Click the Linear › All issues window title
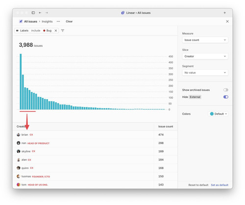Image resolution: width=245 pixels, height=205 pixels. (138, 13)
